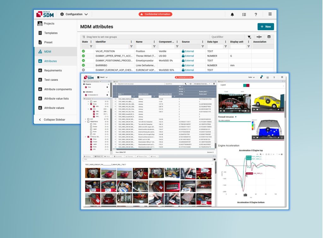323x238 pixels.
Task: Enable the PEDESTRIAN checkbox in the tree
Action: (89, 122)
